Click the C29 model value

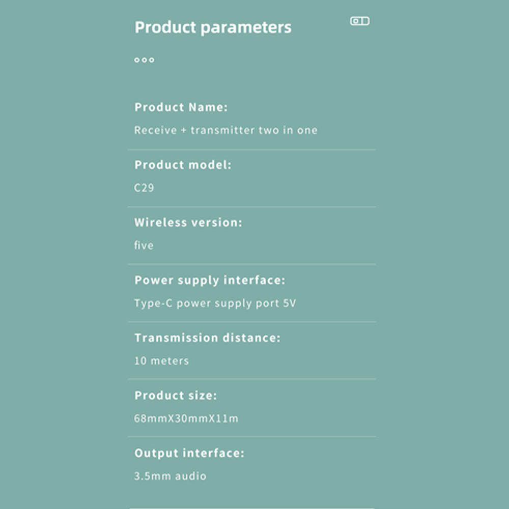coord(144,188)
